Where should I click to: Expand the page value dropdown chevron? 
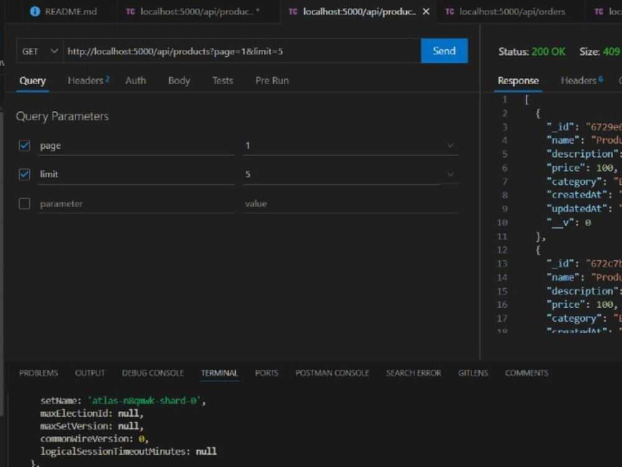(450, 146)
